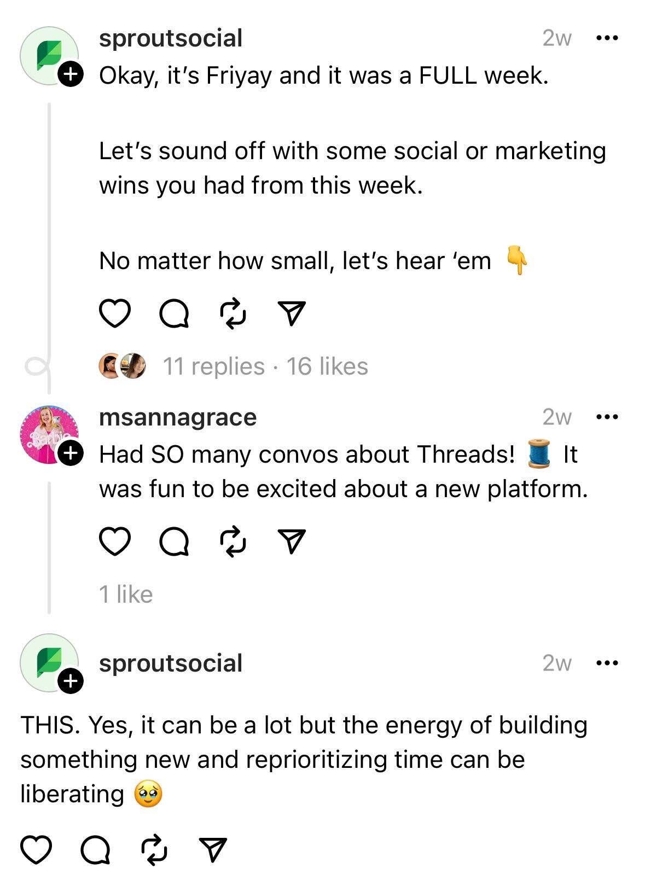Reply to sproutsocial's Friyay post
Screen dimensions: 645x892
click(174, 314)
